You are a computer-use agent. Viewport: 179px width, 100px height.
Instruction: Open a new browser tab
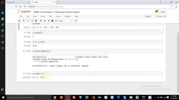[58, 2]
